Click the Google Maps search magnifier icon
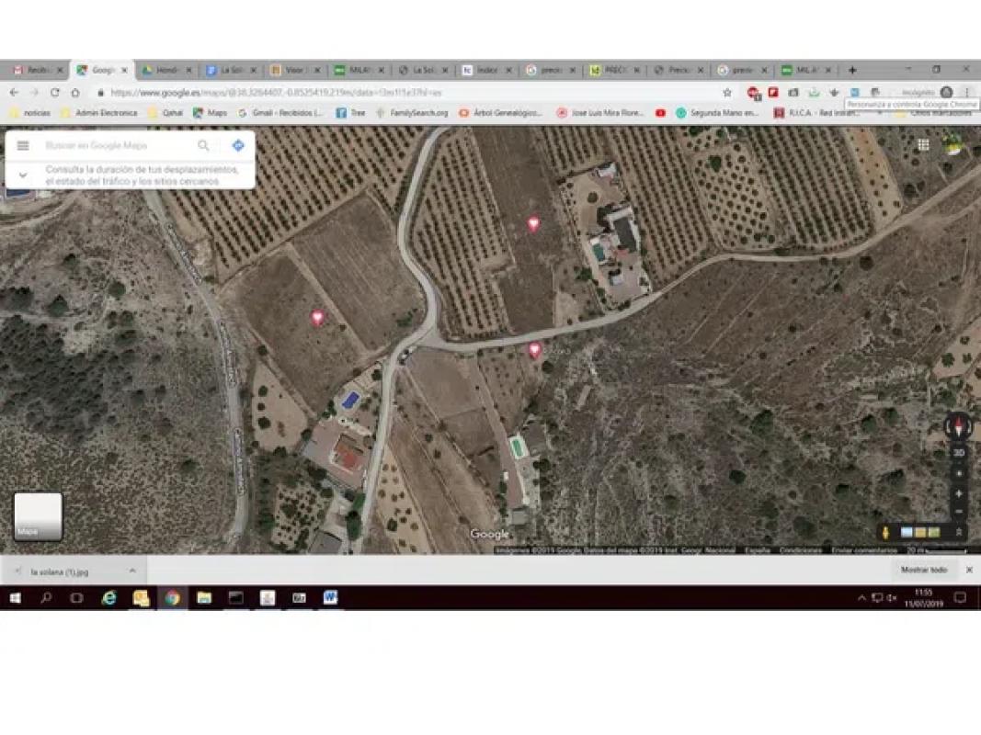This screenshot has width=981, height=735. (x=203, y=146)
